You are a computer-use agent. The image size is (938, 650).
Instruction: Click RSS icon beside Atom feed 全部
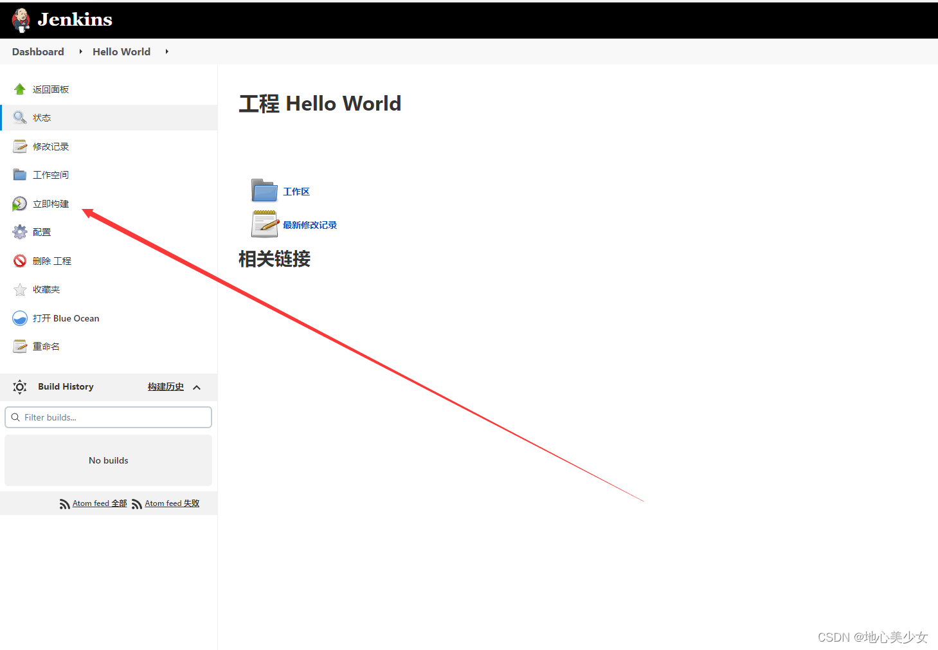point(65,504)
